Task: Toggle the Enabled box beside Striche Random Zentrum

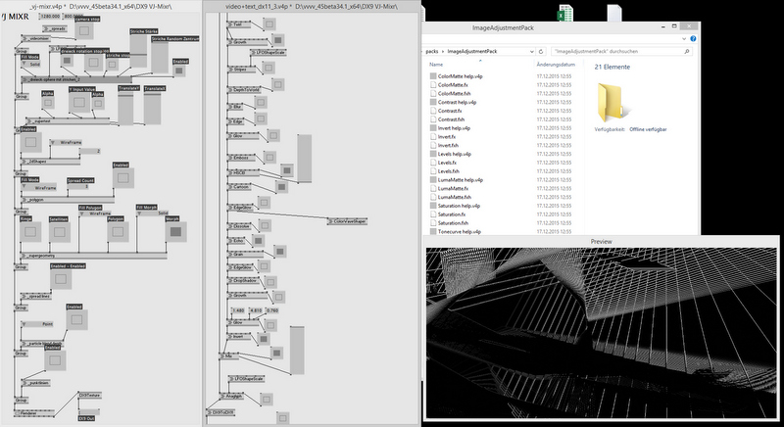Action: click(180, 69)
